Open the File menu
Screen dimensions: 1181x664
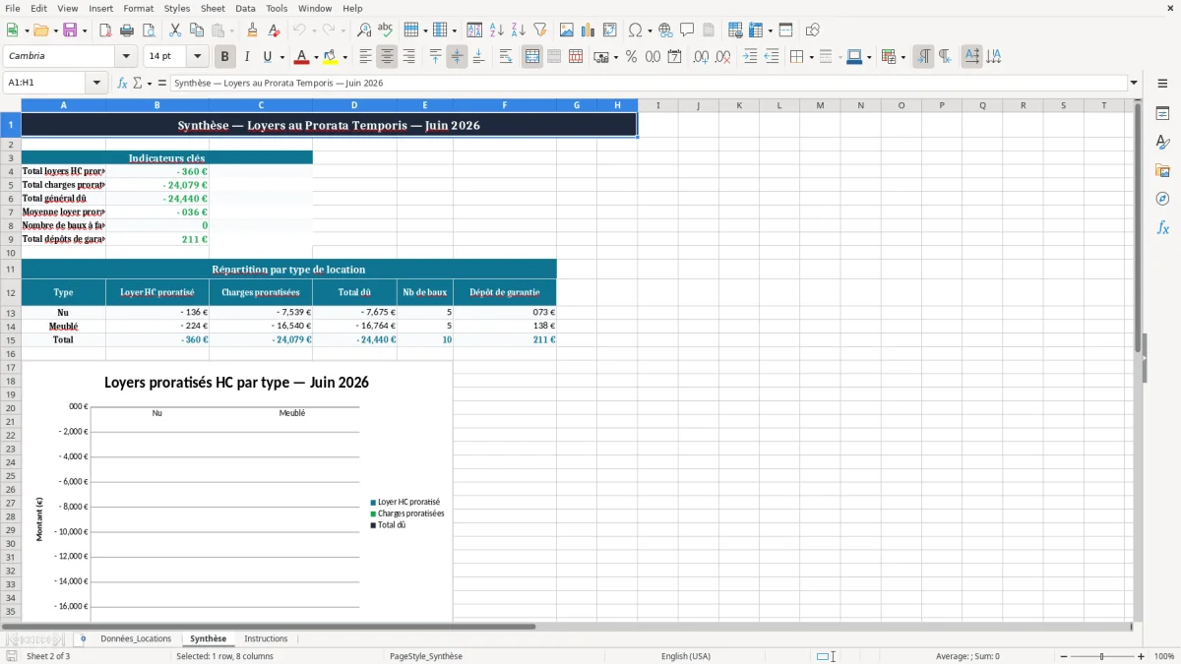tap(12, 8)
